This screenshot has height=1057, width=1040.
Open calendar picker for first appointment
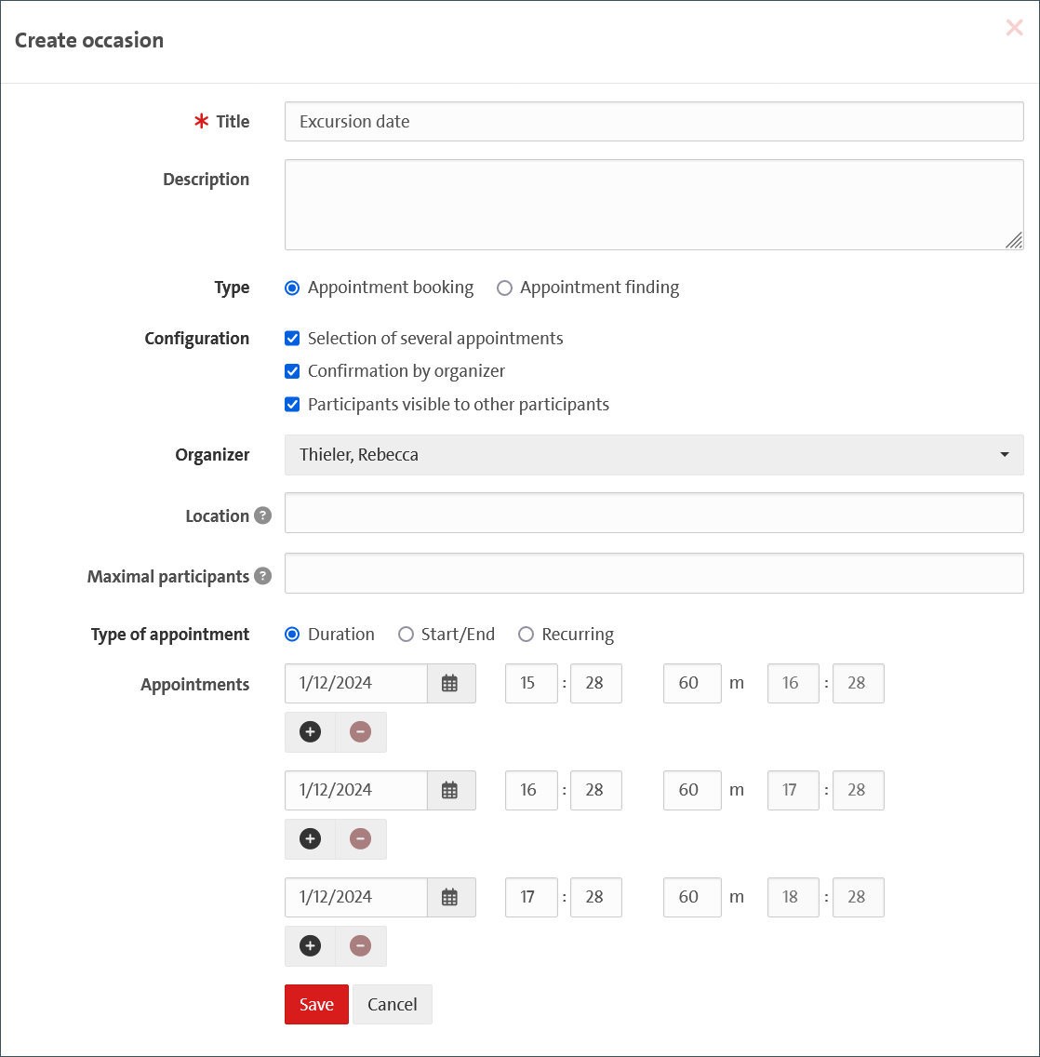coord(450,683)
